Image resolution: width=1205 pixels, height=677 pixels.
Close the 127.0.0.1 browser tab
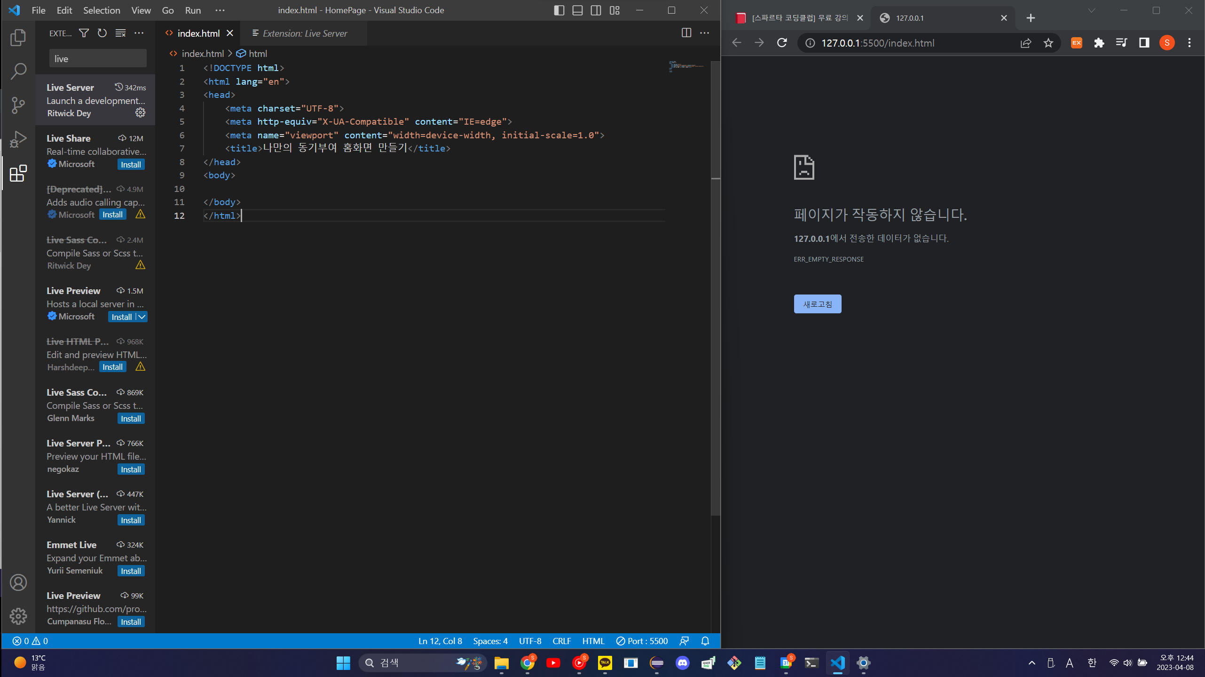coord(1004,18)
